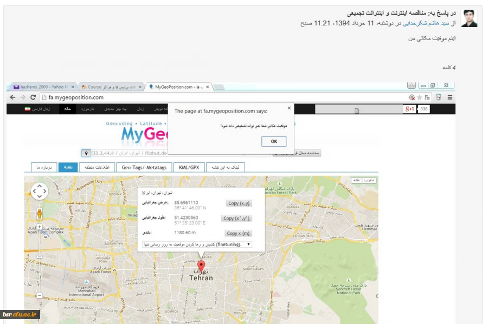The width and height of the screenshot is (488, 324).
Task: Open the Geo-Tags/-Metatags tab
Action: click(144, 167)
